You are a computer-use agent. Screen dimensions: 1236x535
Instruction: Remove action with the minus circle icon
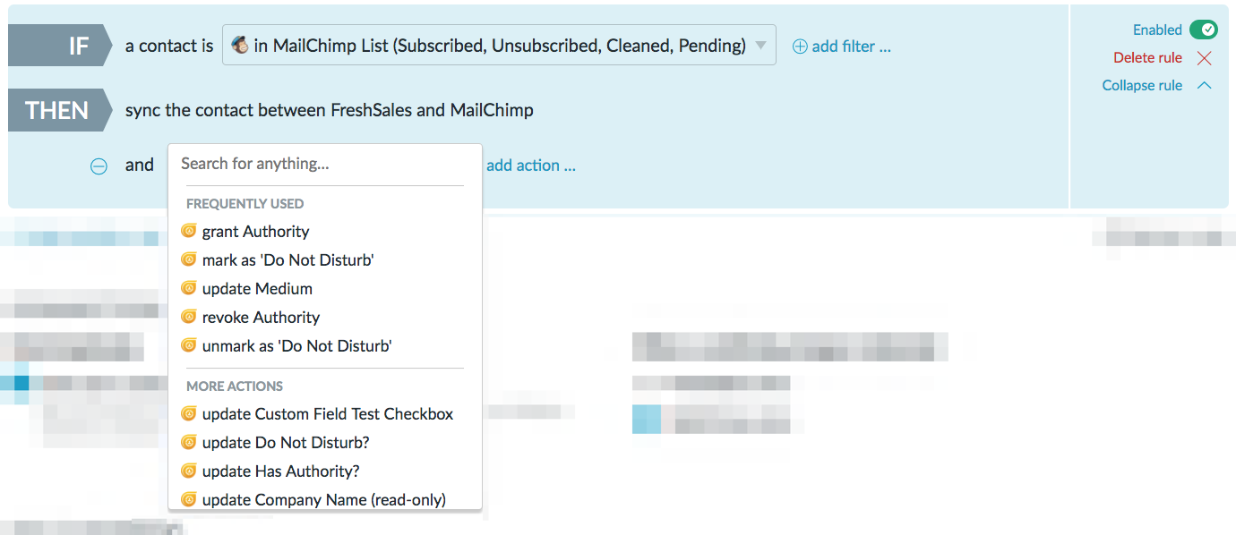[x=99, y=166]
